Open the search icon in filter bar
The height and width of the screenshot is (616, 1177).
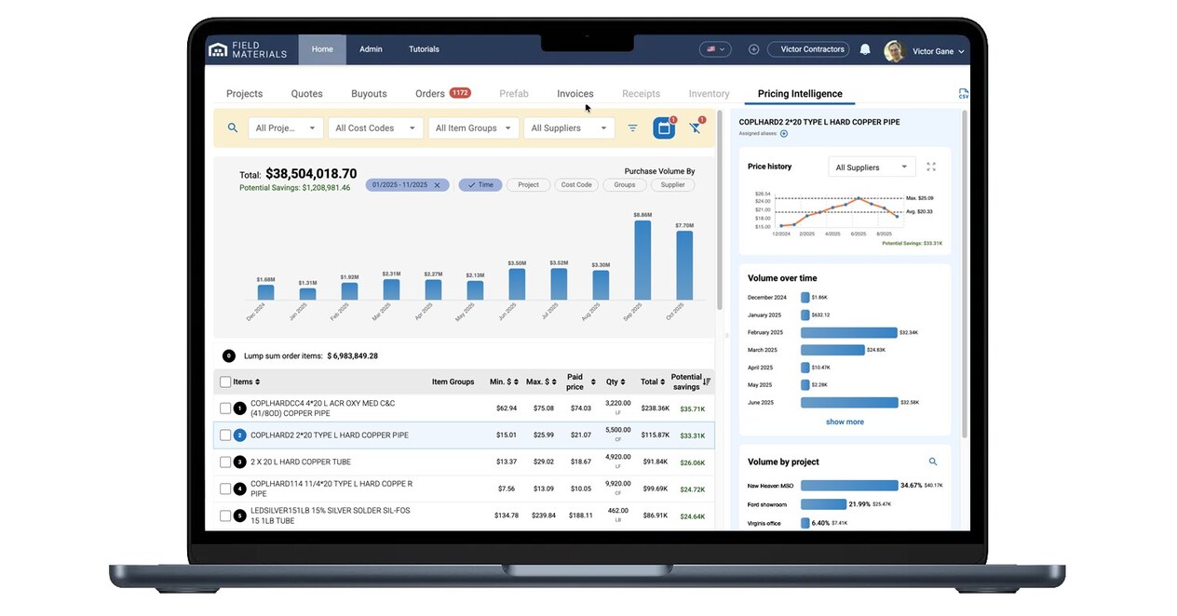coord(232,127)
